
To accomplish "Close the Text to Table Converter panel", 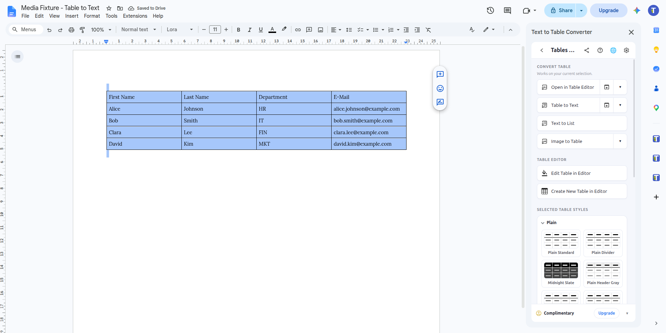I will point(631,32).
